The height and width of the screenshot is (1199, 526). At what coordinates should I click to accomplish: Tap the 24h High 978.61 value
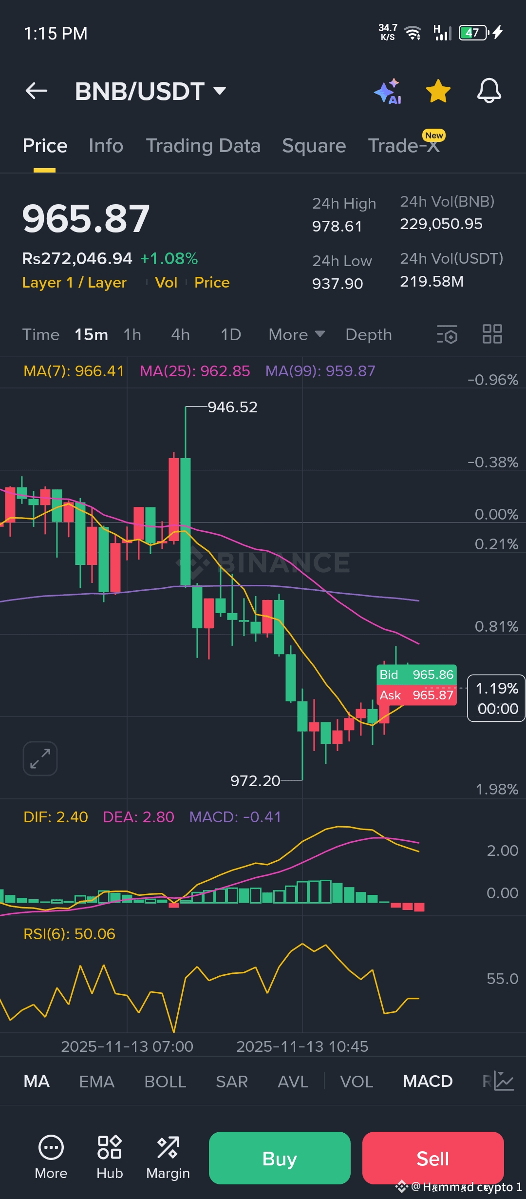coord(337,226)
